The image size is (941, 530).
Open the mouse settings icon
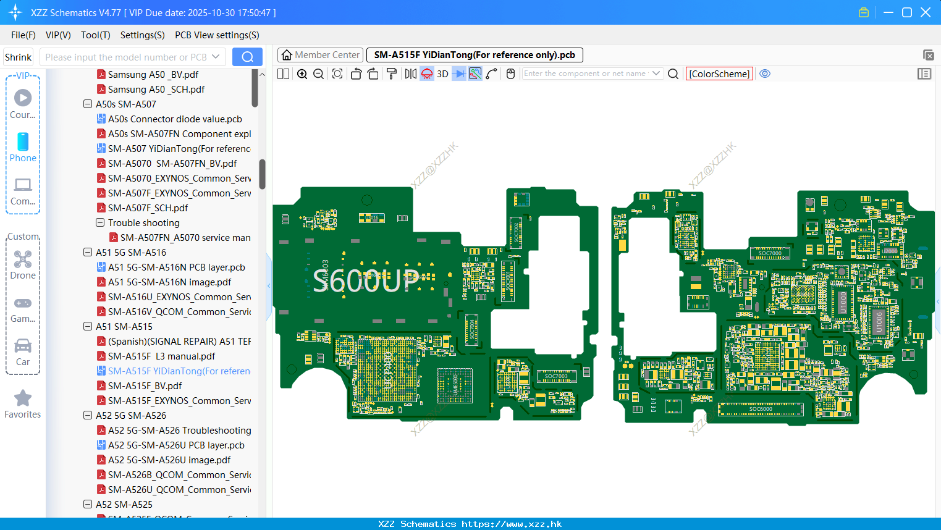pos(510,74)
